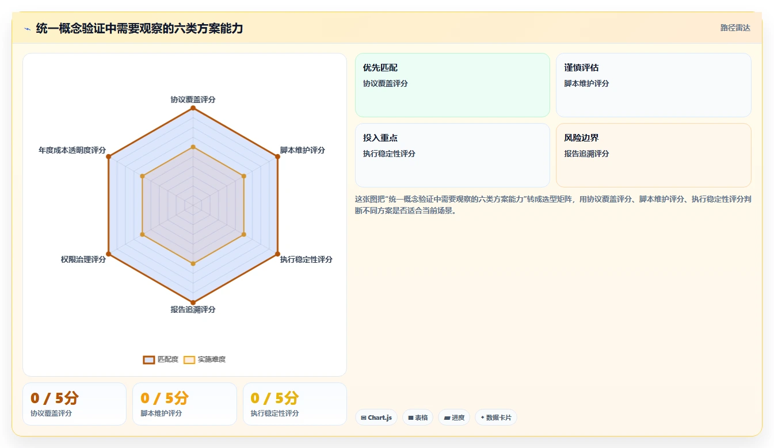Click the 实施难度 point on 报告追溯评分 axis
This screenshot has height=448, width=774.
pos(193,263)
